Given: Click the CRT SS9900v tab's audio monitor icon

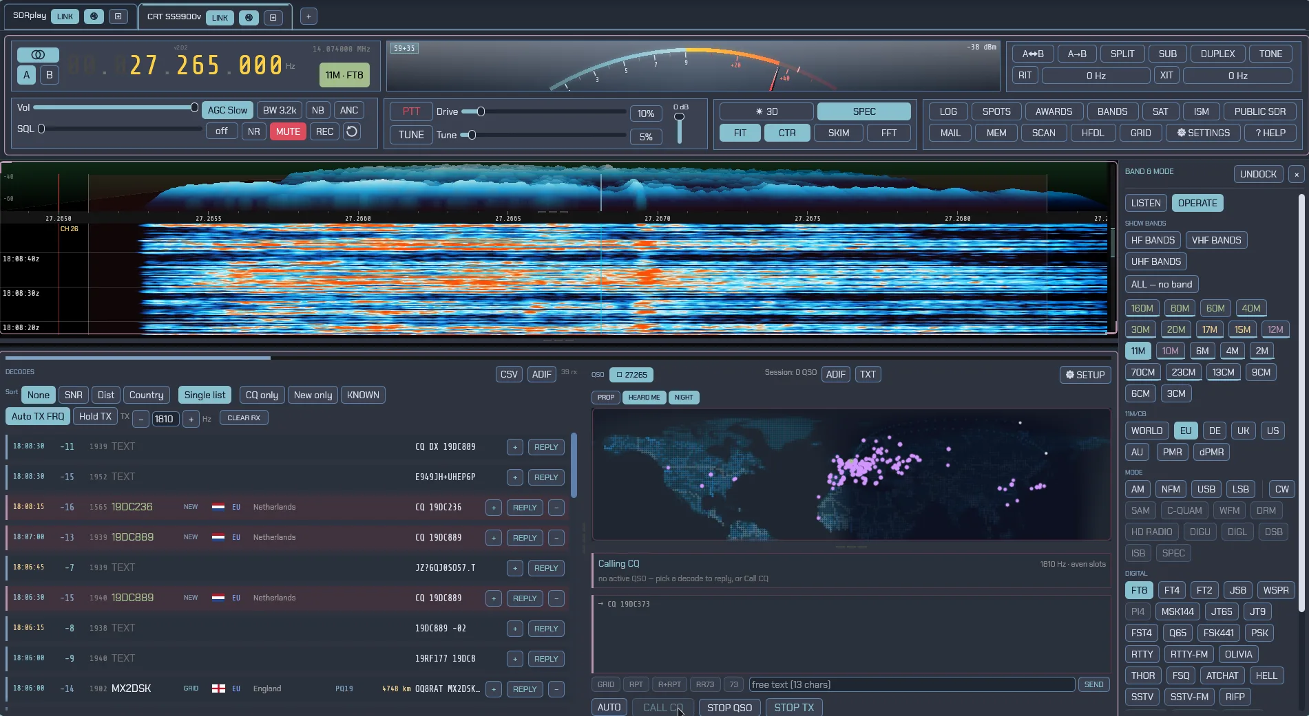Looking at the screenshot, I should tap(249, 17).
